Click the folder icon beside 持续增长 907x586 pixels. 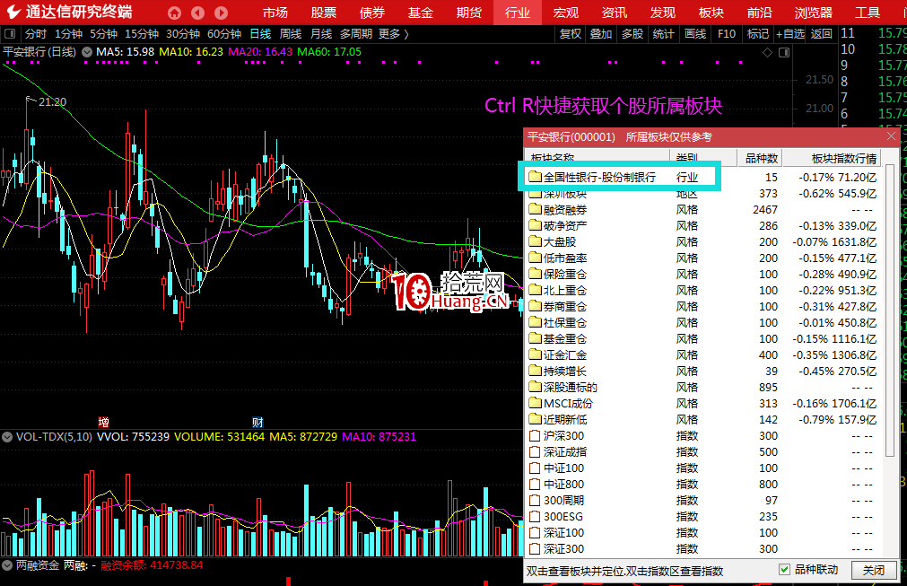[x=535, y=372]
